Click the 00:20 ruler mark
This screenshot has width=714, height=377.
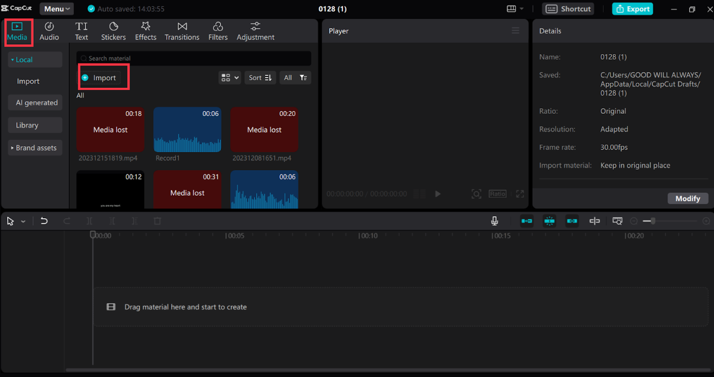(x=634, y=236)
